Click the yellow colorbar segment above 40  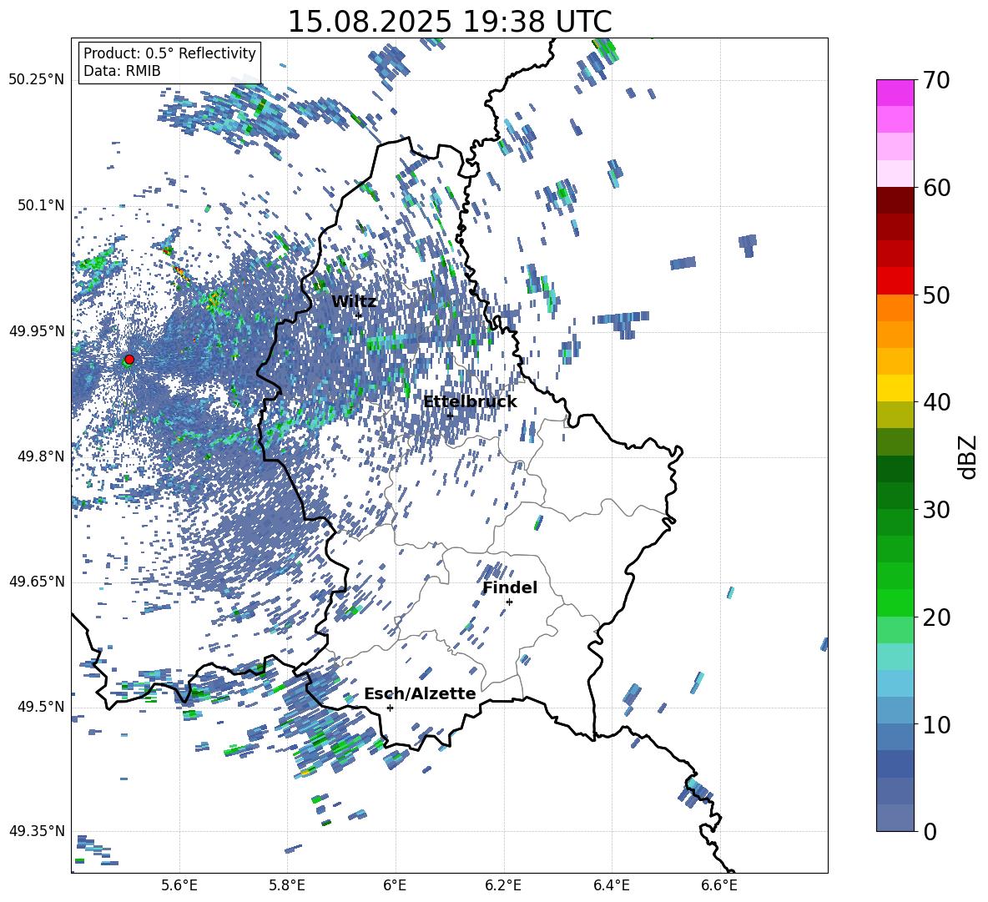(895, 388)
